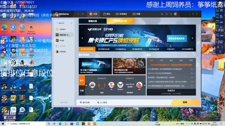Show previous banner slide
The height and width of the screenshot is (126, 225).
coord(82,38)
